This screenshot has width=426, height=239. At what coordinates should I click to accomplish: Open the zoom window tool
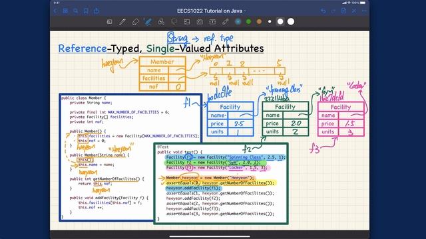click(109, 22)
